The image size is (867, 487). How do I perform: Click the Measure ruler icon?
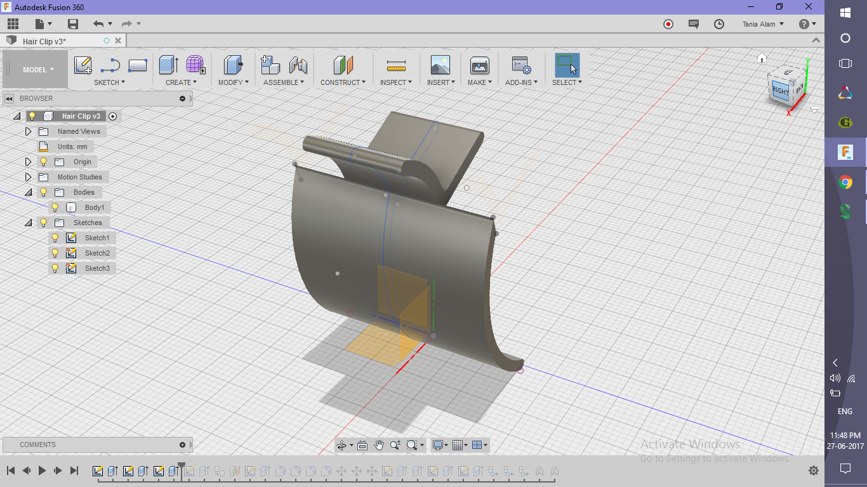coord(396,65)
